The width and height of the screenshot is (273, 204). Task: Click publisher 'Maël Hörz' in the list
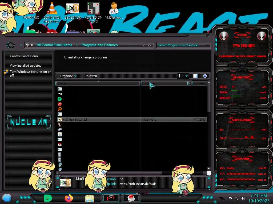point(149,119)
